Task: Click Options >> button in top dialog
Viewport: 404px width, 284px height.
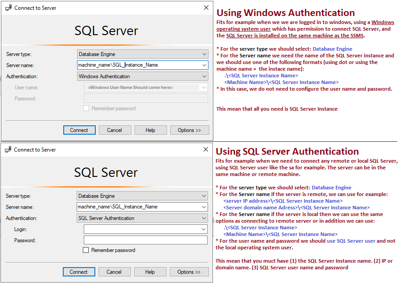Action: (x=190, y=130)
